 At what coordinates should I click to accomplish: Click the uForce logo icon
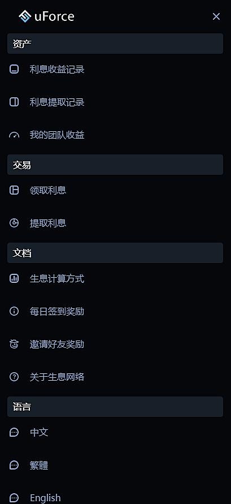(25, 16)
